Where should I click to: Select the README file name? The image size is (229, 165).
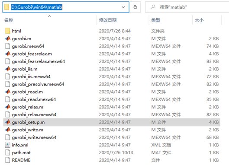pos(21,160)
